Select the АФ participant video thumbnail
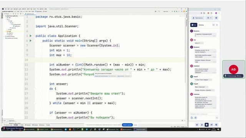The width and height of the screenshot is (246, 138). coord(233,69)
